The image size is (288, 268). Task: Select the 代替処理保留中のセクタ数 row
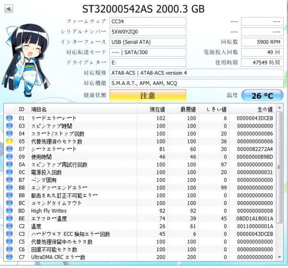tap(140, 242)
